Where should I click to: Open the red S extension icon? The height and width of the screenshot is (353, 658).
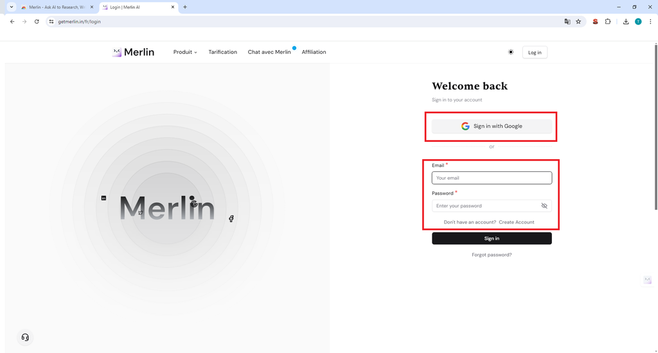(x=595, y=21)
